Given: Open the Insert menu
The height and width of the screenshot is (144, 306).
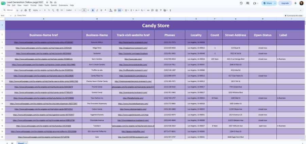Looking at the screenshot, I should click(x=26, y=5).
